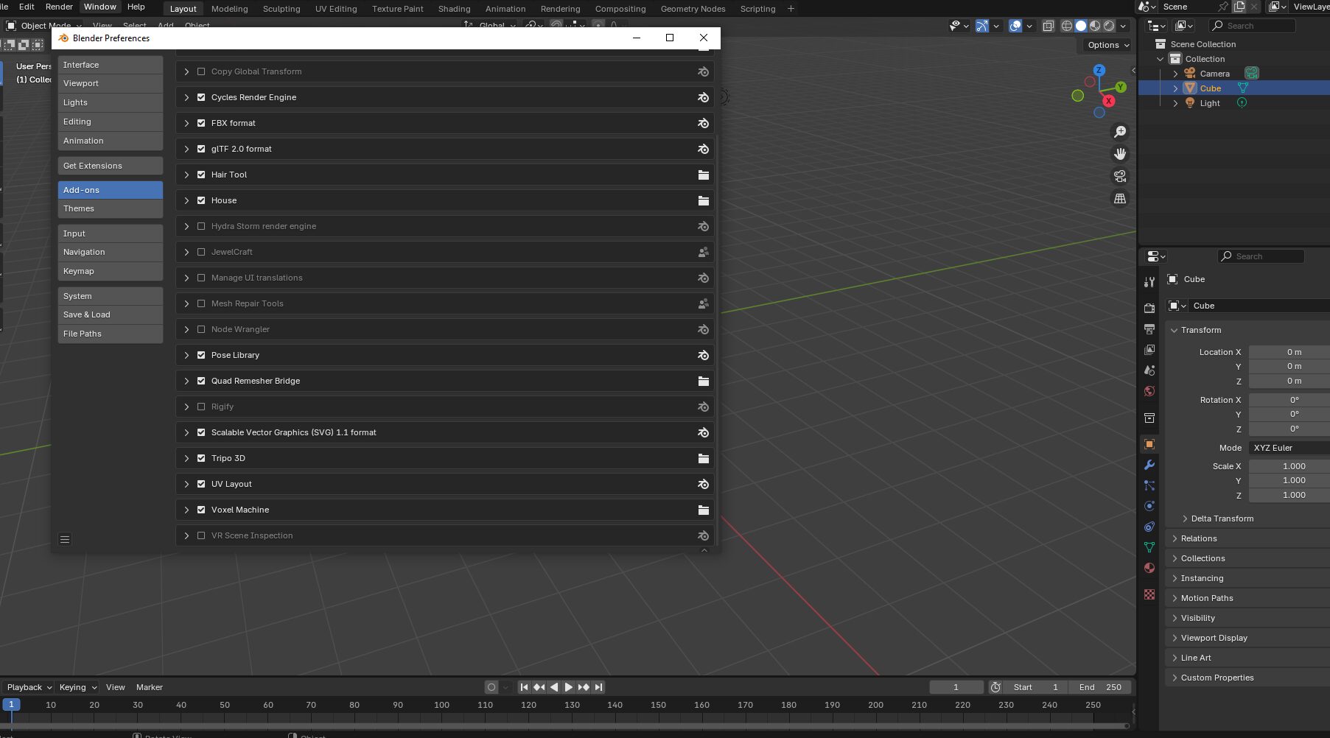
Task: Select the Themes preferences section
Action: [x=111, y=208]
